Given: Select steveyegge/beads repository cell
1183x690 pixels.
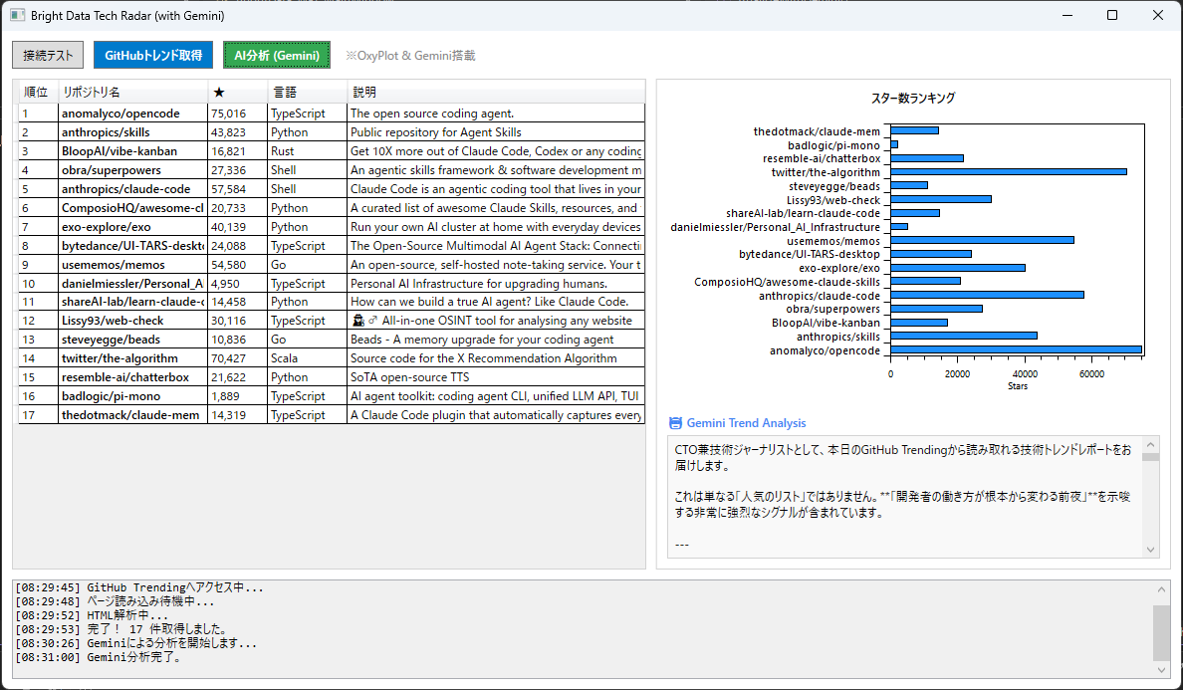Looking at the screenshot, I should tap(132, 340).
